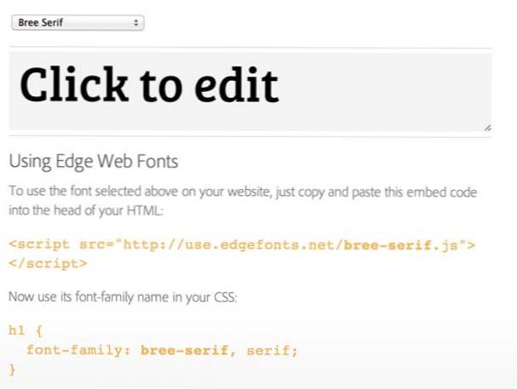This screenshot has height=389, width=517.
Task: Click the script embed code with edgefonts URL
Action: 243,245
